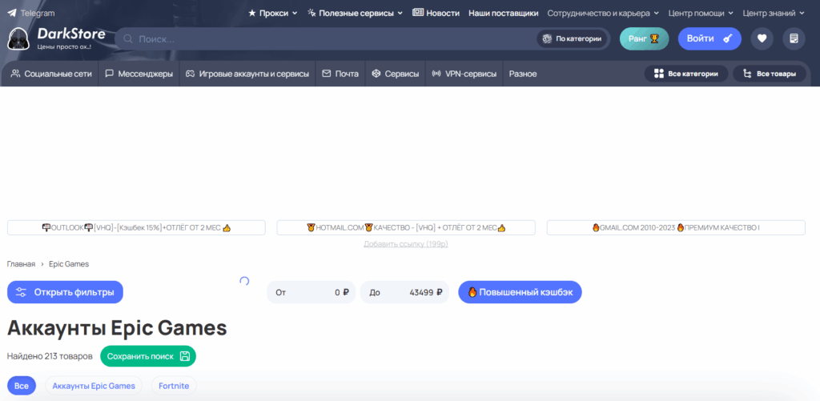Screen dimensions: 820x401
Task: Click the Все категории button
Action: [x=686, y=74]
